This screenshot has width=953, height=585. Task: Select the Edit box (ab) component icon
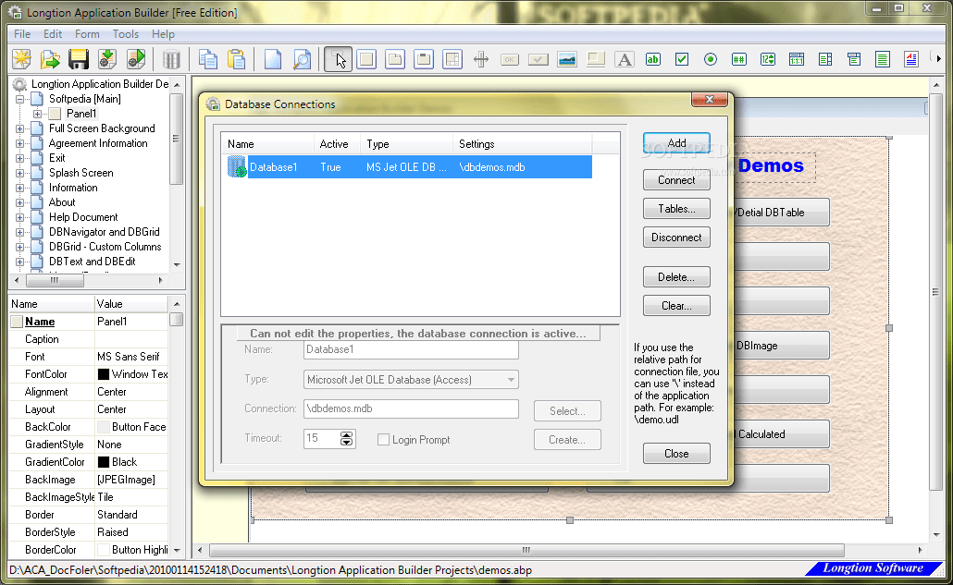pyautogui.click(x=652, y=59)
